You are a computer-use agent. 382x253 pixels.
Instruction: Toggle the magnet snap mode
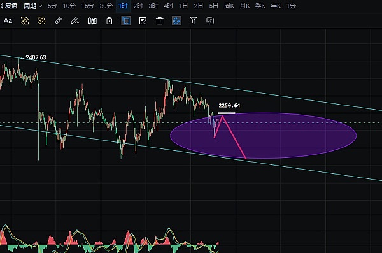click(176, 21)
